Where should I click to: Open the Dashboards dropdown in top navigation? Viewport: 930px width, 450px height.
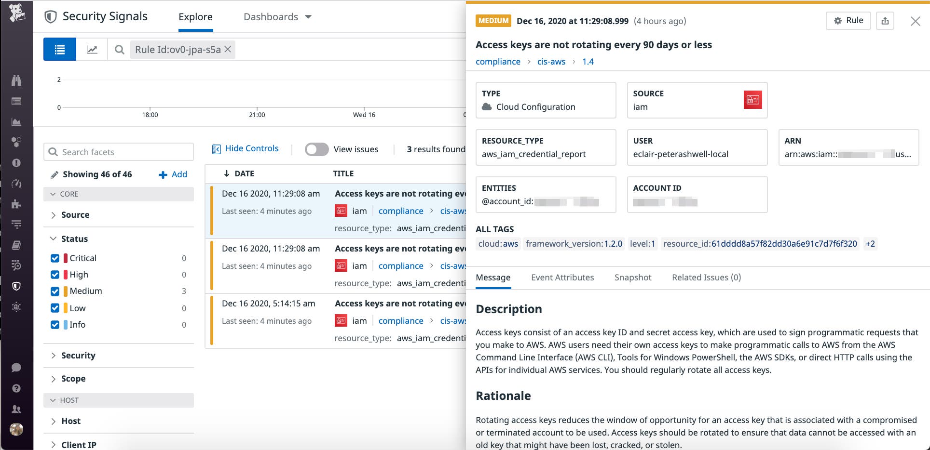[x=277, y=16]
